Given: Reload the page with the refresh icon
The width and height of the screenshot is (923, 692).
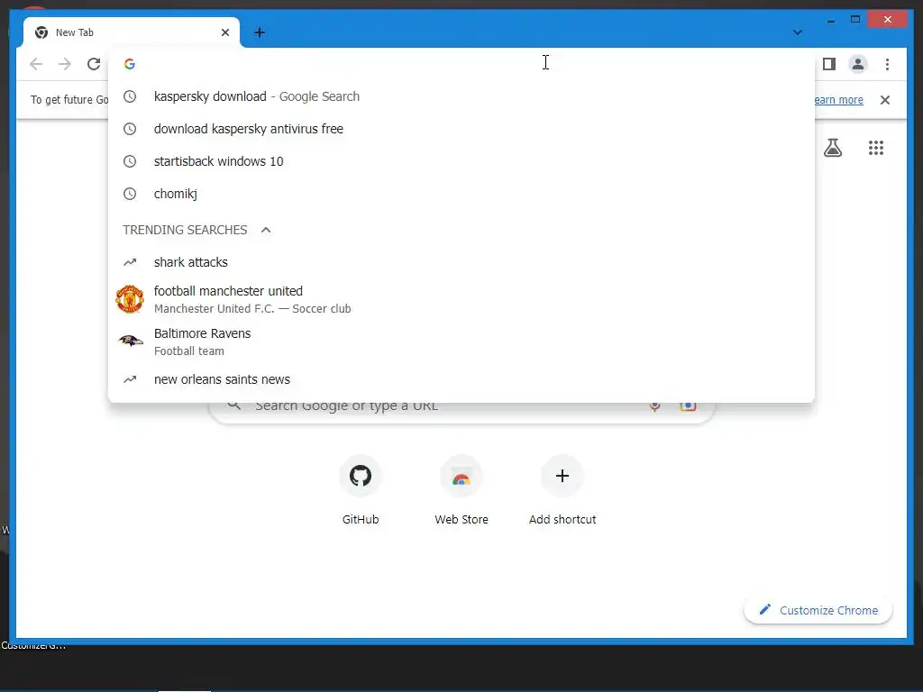Looking at the screenshot, I should pos(94,64).
